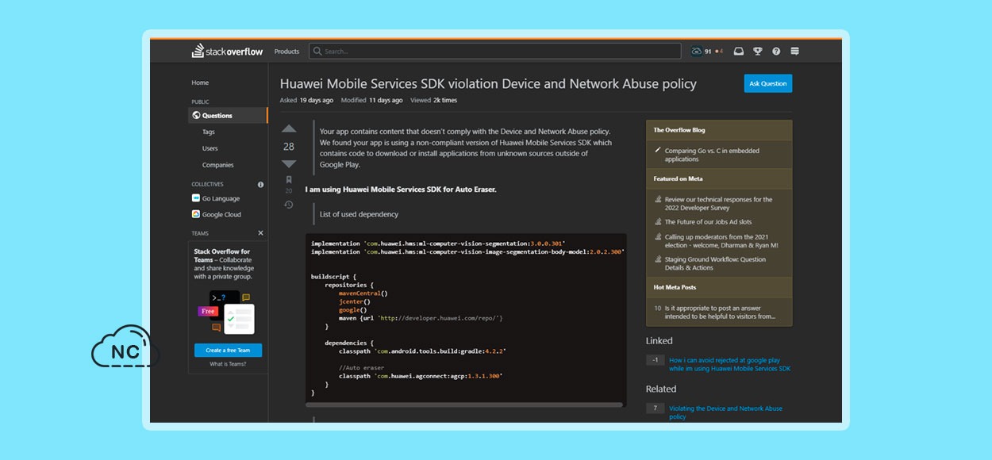
Task: Click the Google Cloud collective icon
Action: coord(196,214)
